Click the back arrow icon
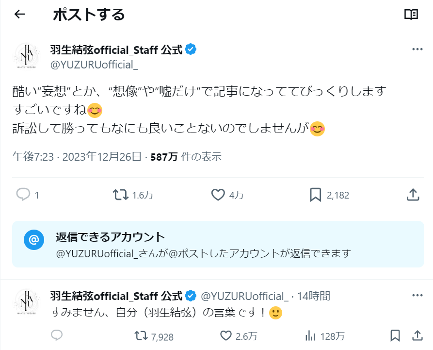The image size is (433, 350). 19,15
